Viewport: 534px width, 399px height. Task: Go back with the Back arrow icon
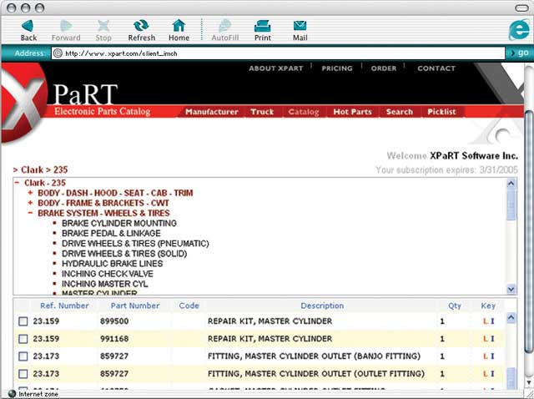(x=28, y=26)
